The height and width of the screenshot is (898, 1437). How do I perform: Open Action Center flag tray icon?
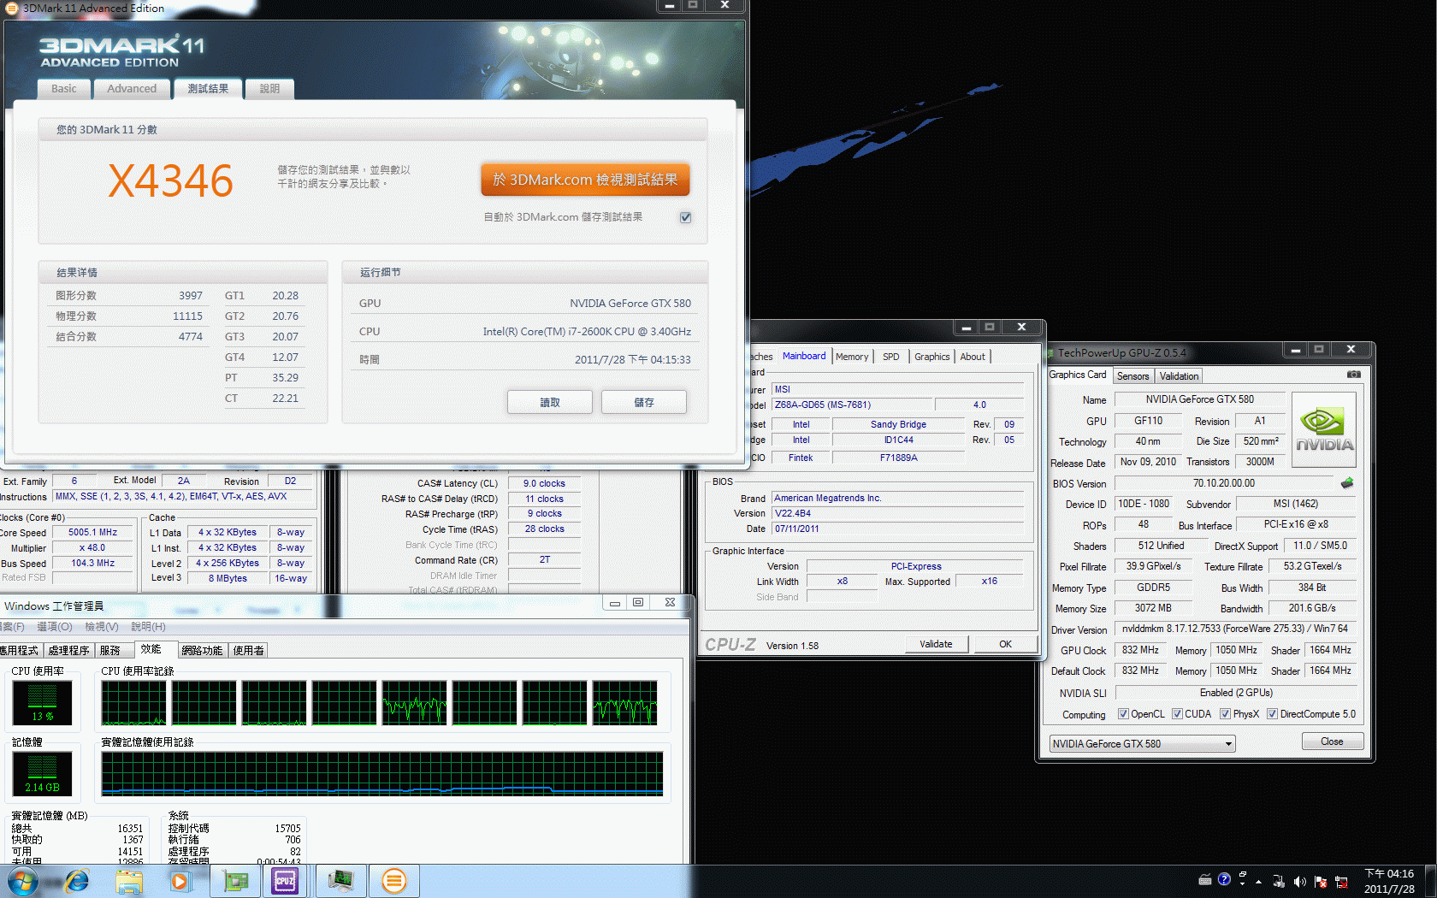tap(1321, 882)
